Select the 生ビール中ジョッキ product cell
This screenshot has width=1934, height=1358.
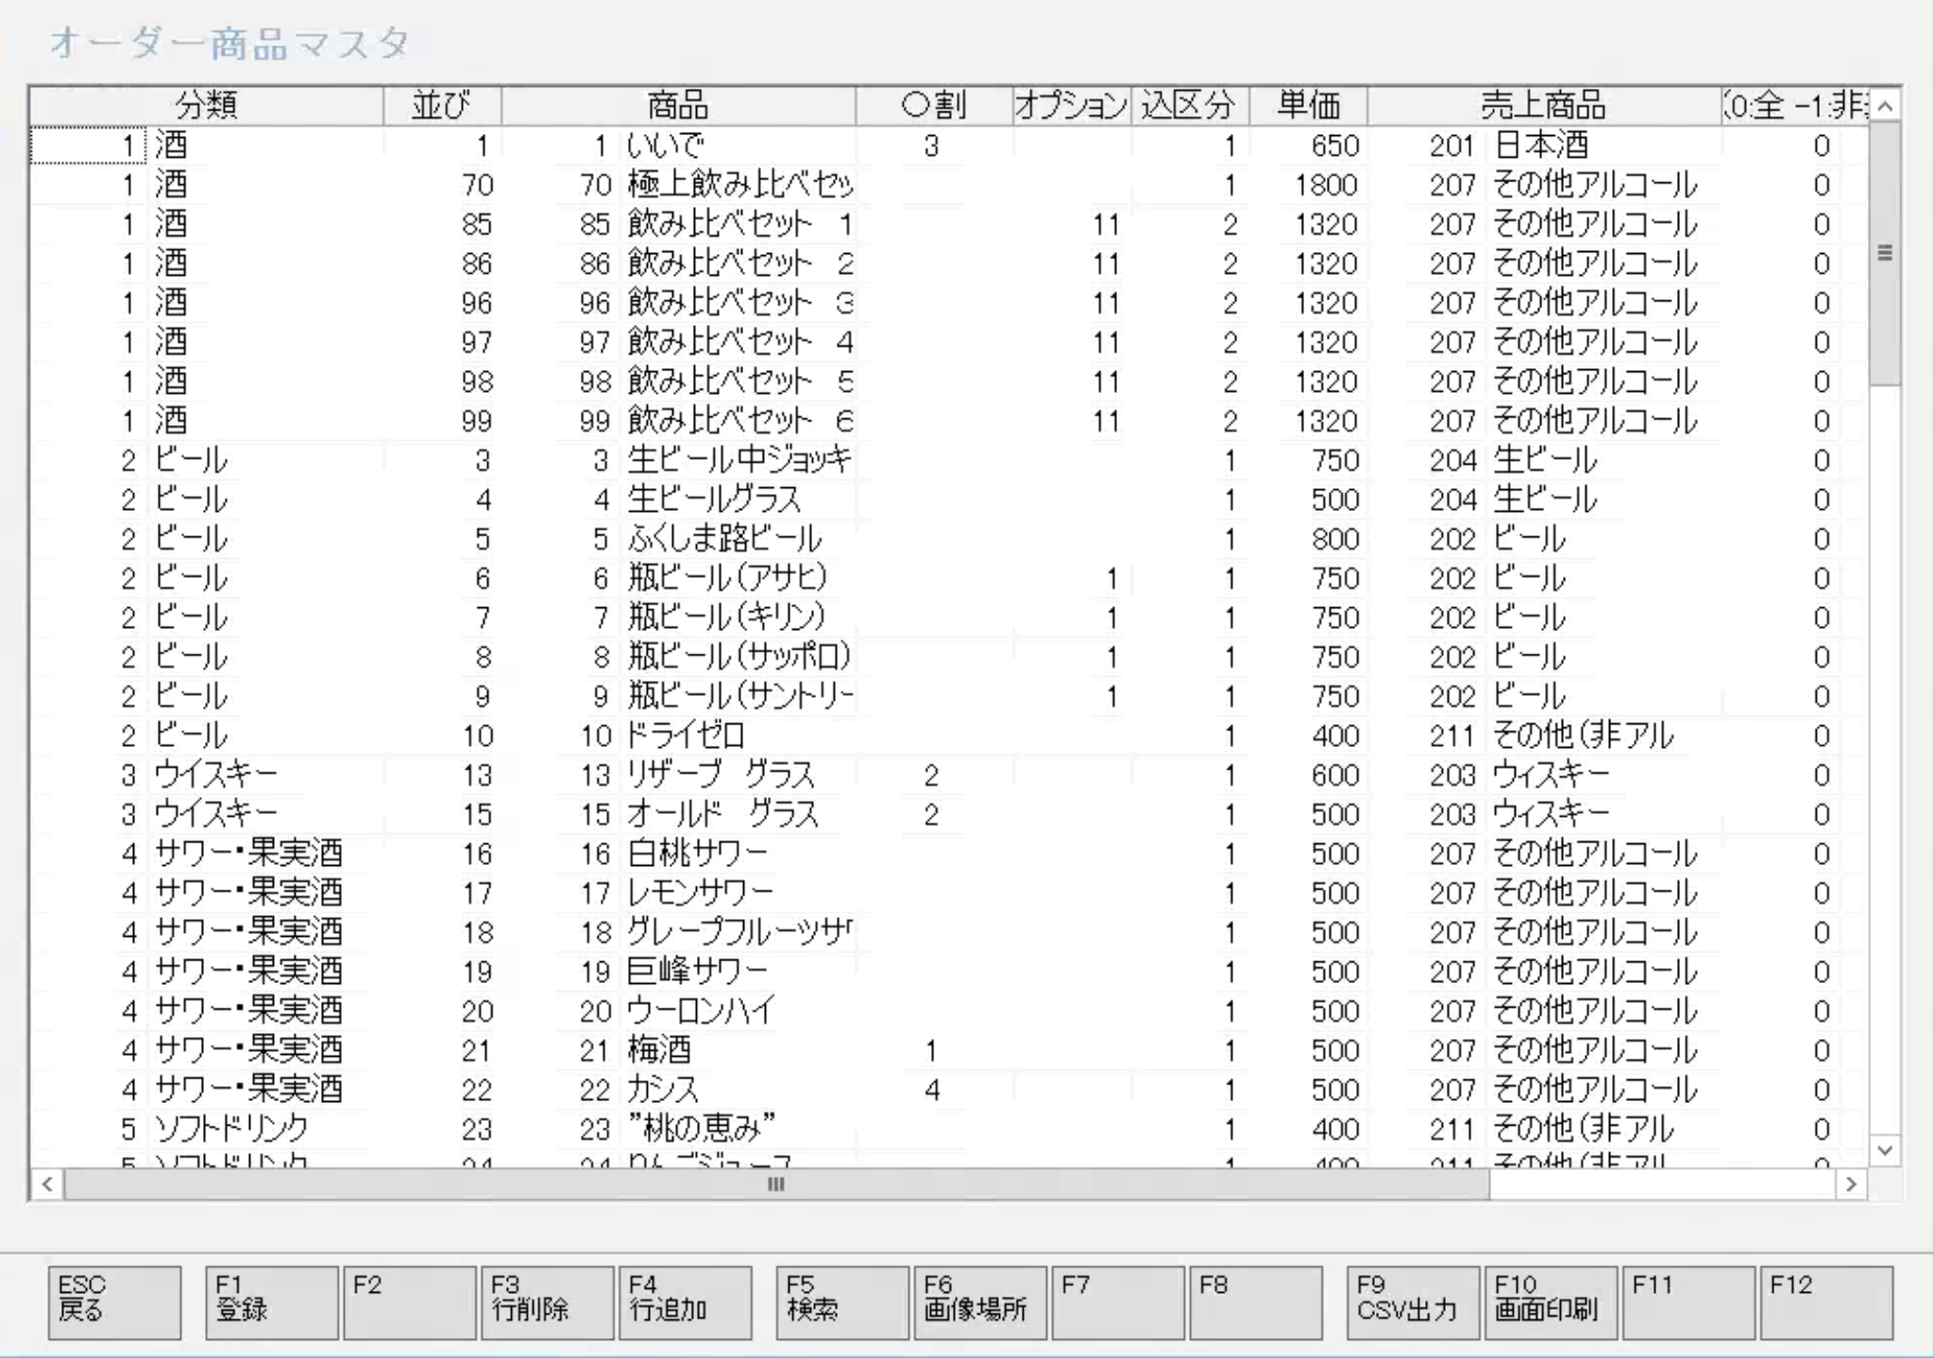pos(738,460)
